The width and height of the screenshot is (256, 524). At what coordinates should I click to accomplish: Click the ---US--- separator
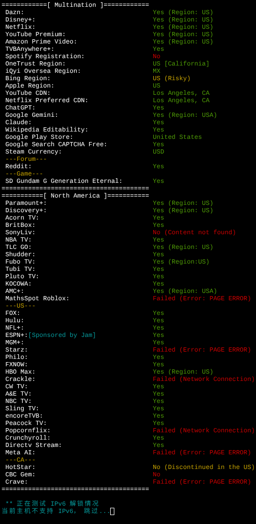20,306
